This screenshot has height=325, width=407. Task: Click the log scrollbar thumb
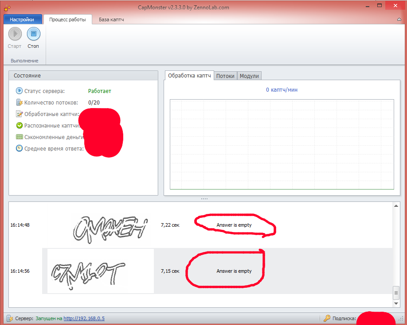click(396, 293)
